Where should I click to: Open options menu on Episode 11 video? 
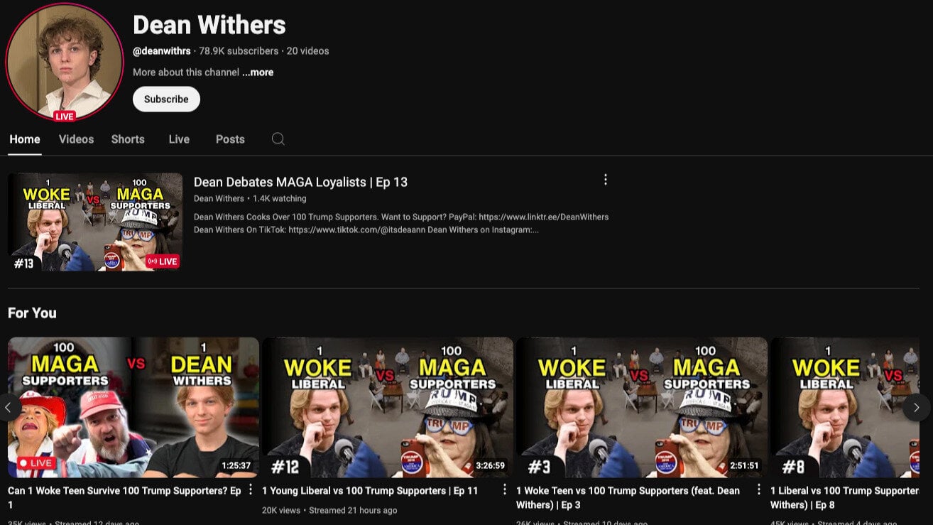[505, 489]
